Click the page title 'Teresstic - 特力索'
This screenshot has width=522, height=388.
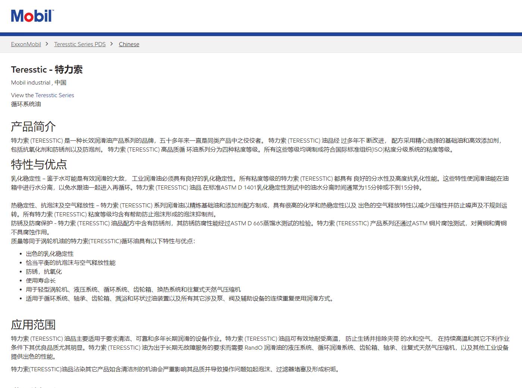tap(47, 69)
